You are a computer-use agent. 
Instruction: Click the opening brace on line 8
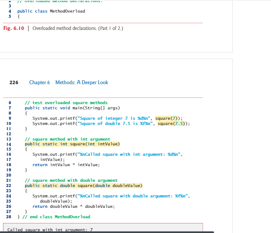pyautogui.click(x=26, y=113)
